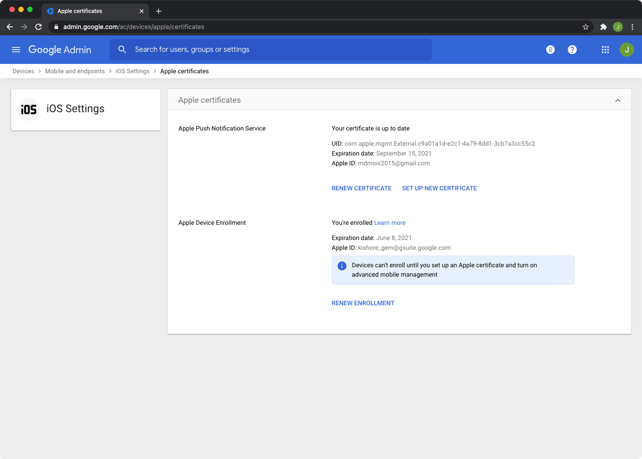Focus the search for users field
Screen dimensions: 642x459
click(271, 50)
